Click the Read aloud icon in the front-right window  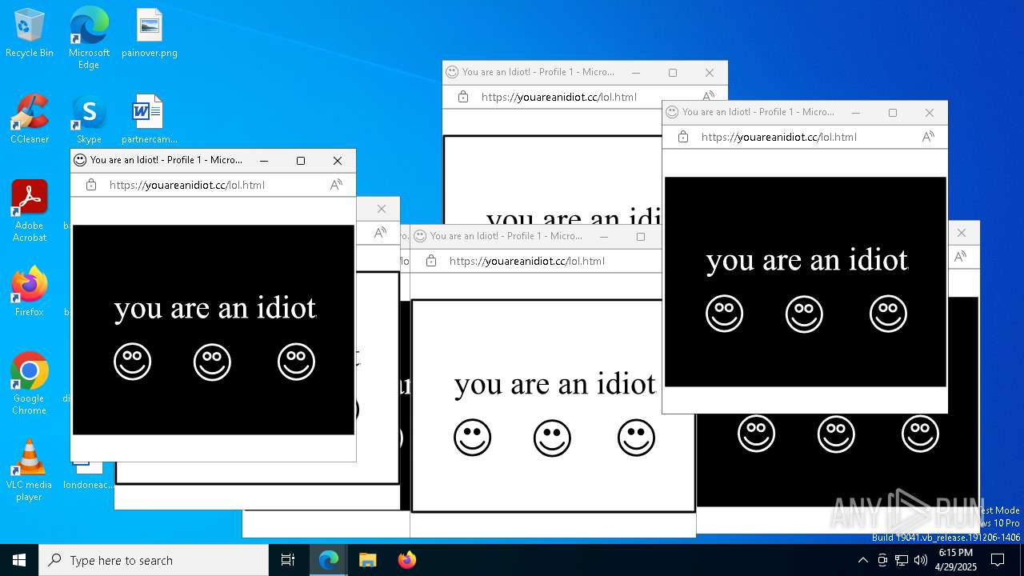click(928, 137)
